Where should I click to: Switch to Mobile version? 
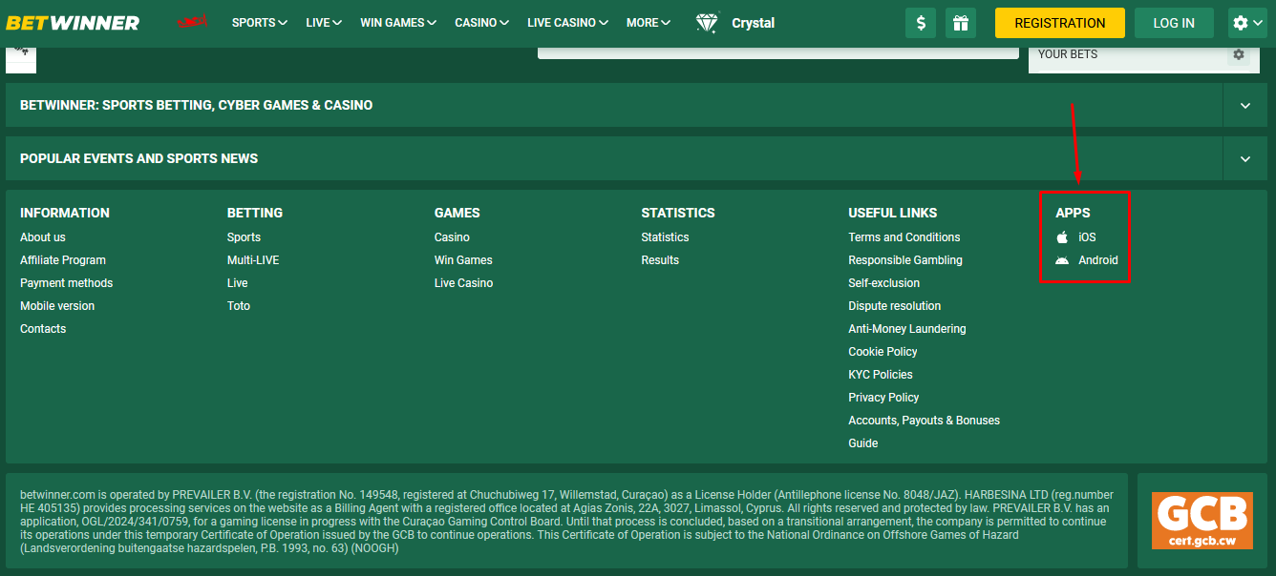click(57, 306)
